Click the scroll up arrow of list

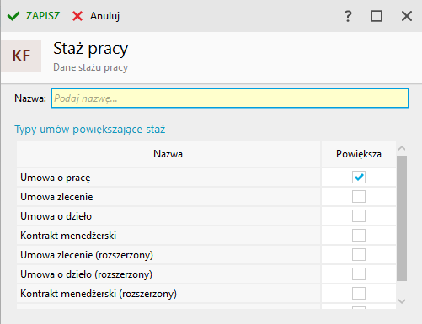click(402, 148)
